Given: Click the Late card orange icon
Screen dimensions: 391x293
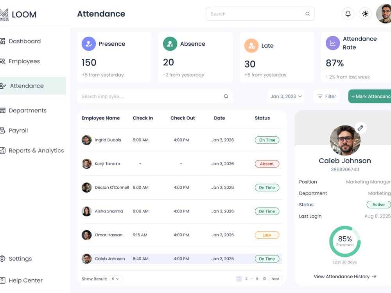Looking at the screenshot, I should tap(251, 46).
